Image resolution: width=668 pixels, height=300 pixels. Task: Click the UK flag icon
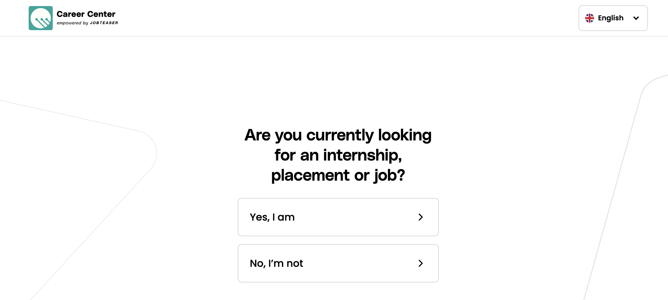589,18
